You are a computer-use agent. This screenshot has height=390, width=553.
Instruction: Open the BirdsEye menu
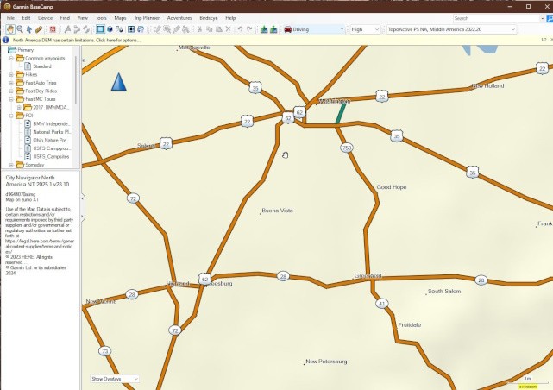pos(209,18)
